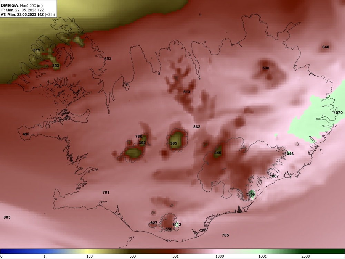Click the legend label 2500

[306, 256]
